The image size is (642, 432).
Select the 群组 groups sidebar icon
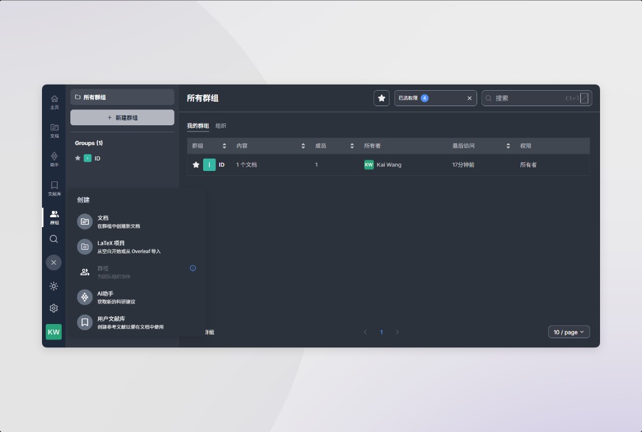(x=54, y=217)
